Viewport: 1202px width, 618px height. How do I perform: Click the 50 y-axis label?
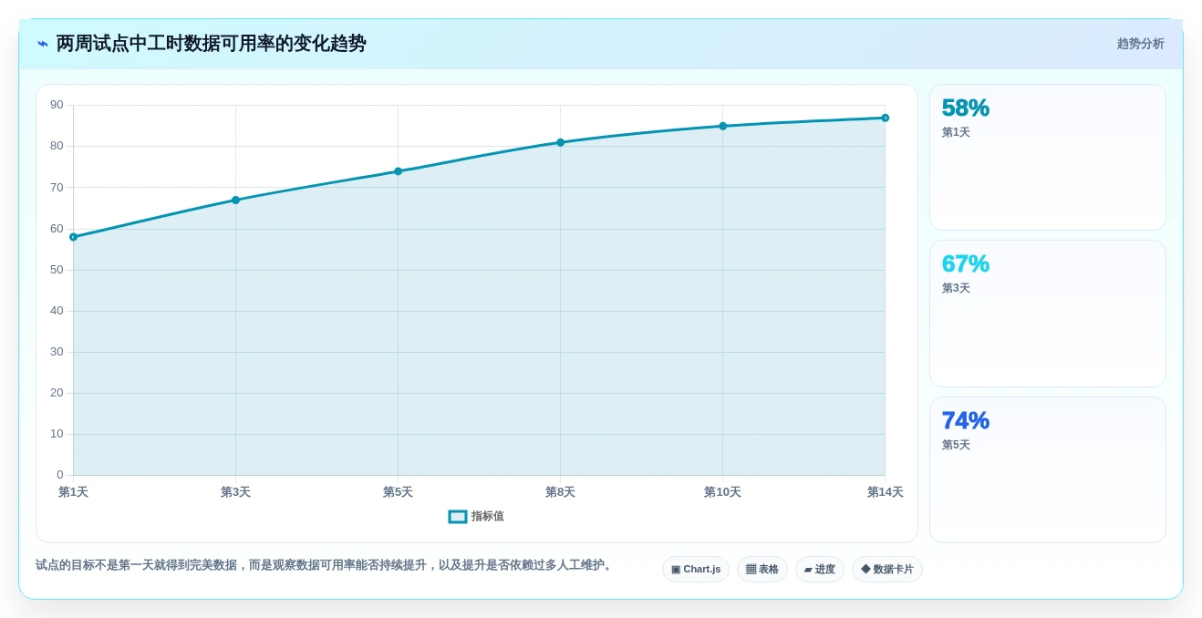point(57,270)
